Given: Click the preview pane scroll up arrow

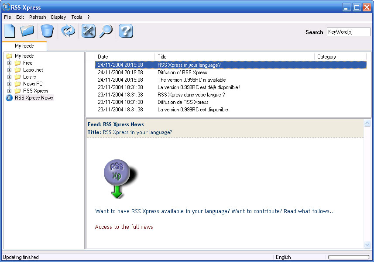Looking at the screenshot, I should 367,123.
